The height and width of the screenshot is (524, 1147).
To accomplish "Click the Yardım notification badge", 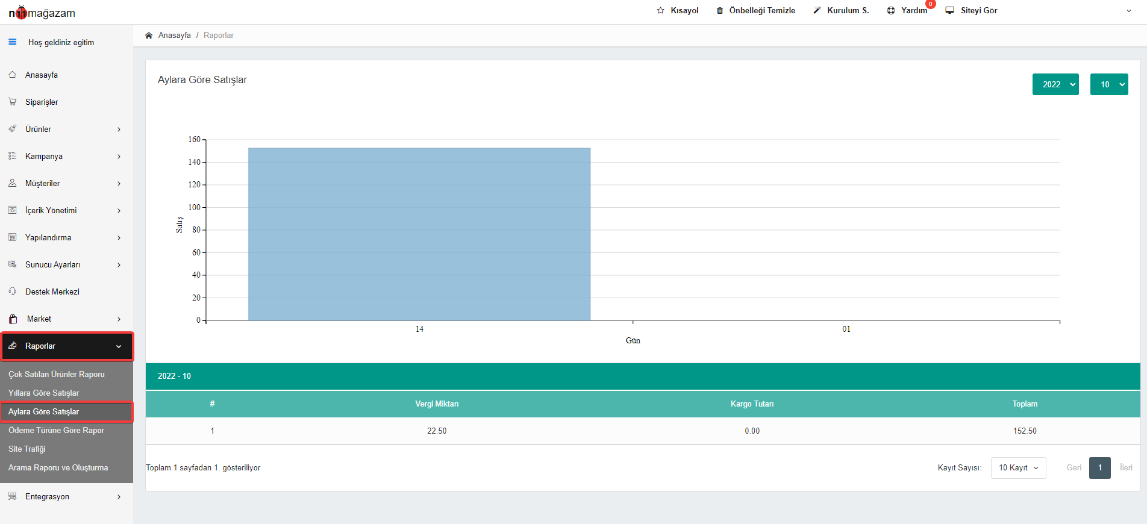I will click(x=930, y=4).
